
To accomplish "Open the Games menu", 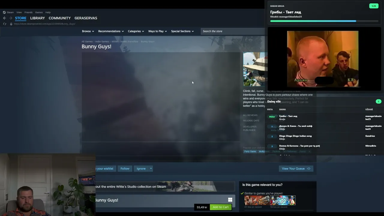I will (x=39, y=12).
